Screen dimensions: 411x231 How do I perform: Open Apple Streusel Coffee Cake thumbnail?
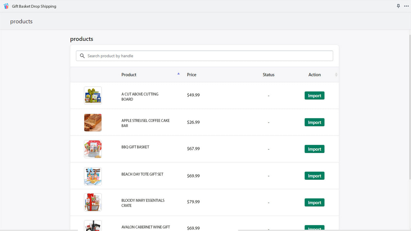click(93, 122)
